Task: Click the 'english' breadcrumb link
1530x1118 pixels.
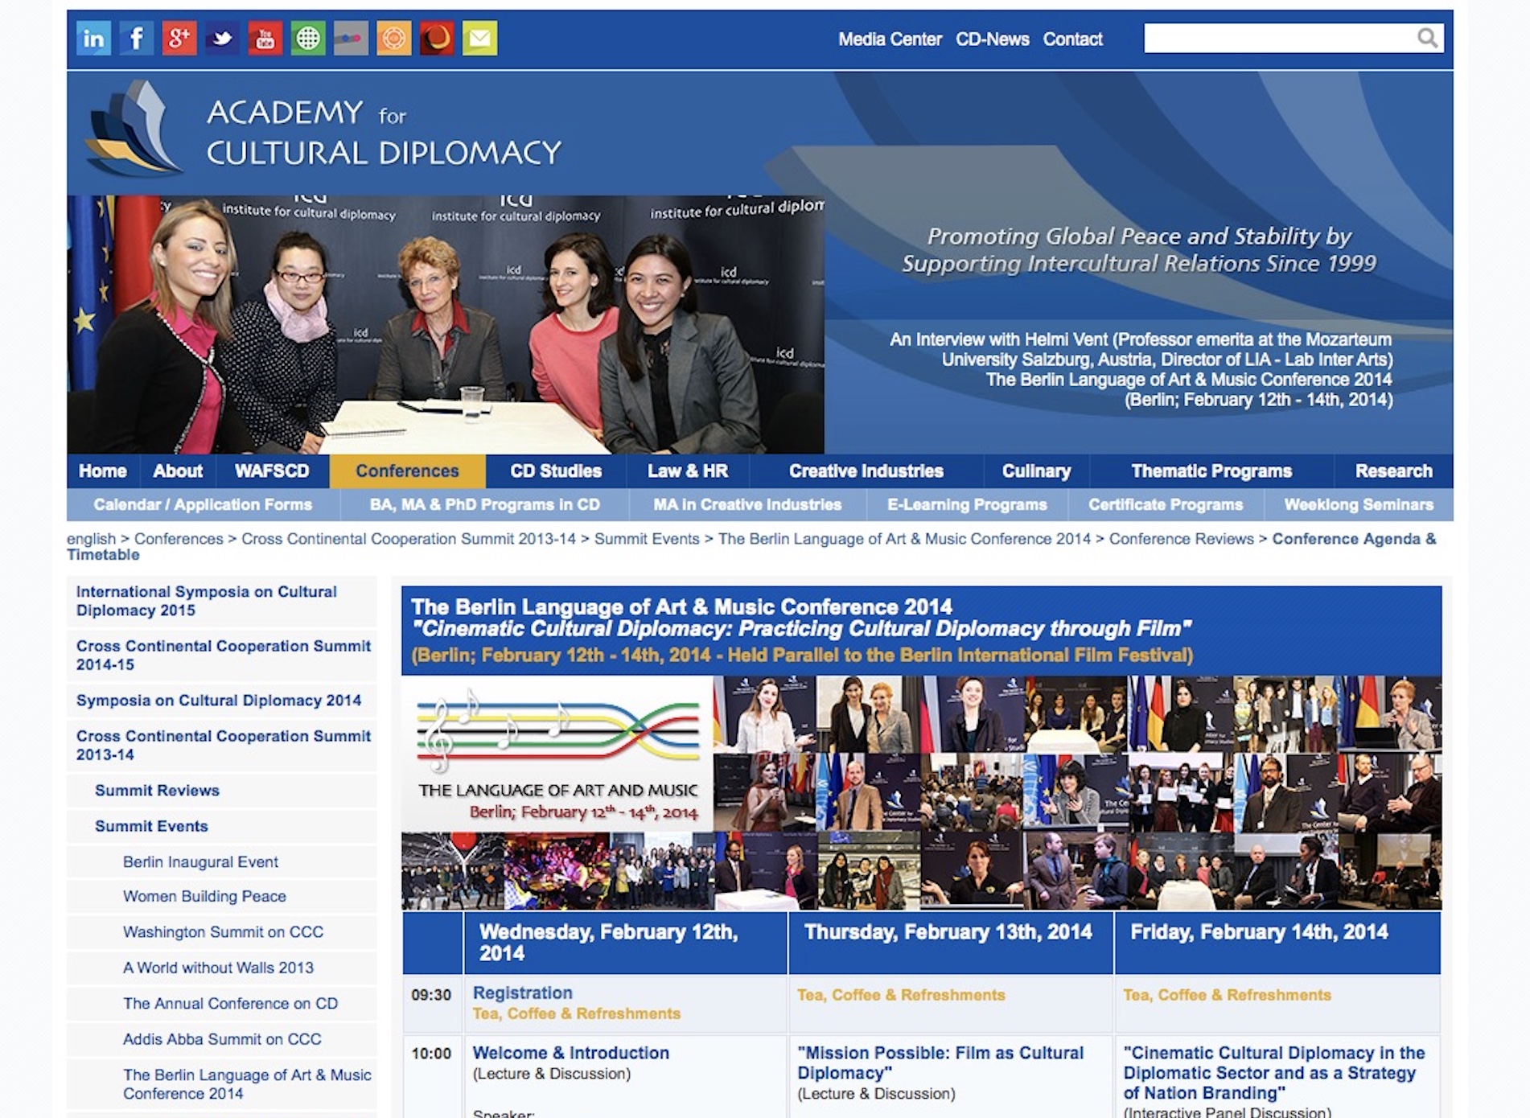Action: coord(91,539)
